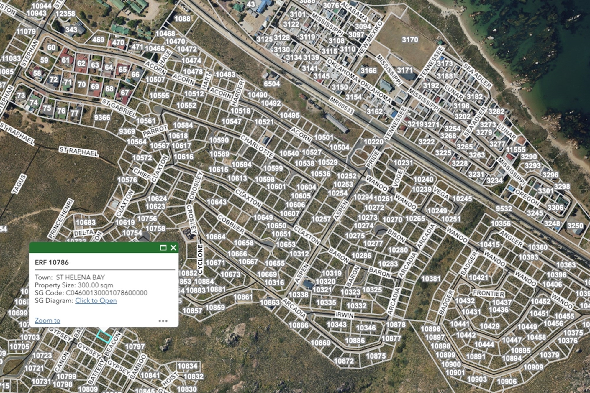This screenshot has height=393, width=590.
Task: Select parcel 9366 near St Gabriel
Action: (102, 117)
